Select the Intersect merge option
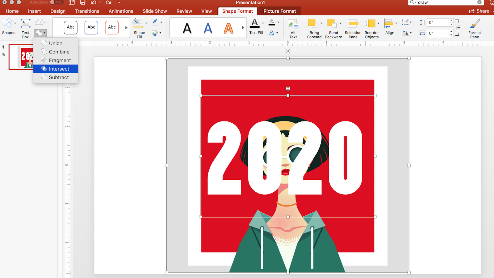This screenshot has width=494, height=278. [x=59, y=69]
